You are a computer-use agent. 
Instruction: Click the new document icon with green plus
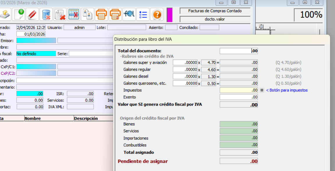tap(20, 14)
